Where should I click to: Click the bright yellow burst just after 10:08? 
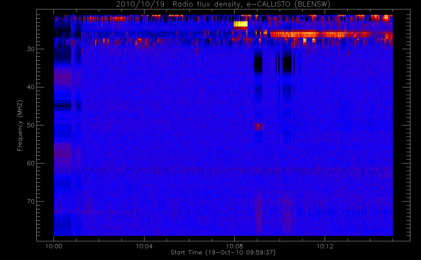click(x=240, y=24)
